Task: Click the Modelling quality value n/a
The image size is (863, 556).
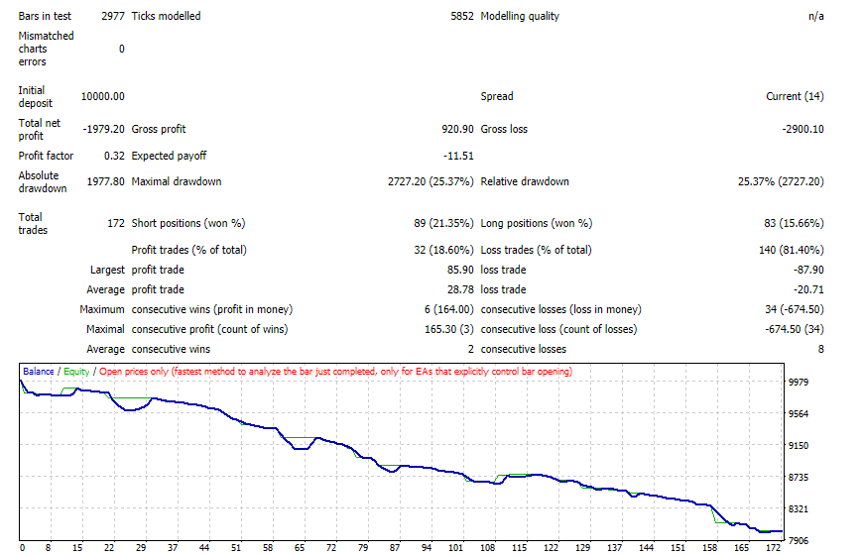Action: (816, 17)
